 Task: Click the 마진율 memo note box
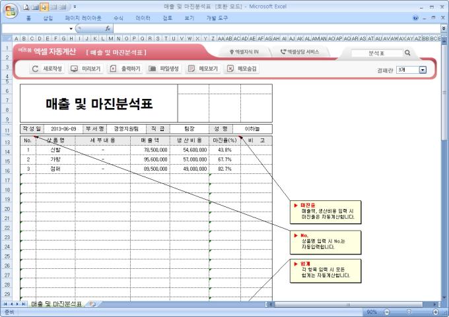click(x=326, y=212)
